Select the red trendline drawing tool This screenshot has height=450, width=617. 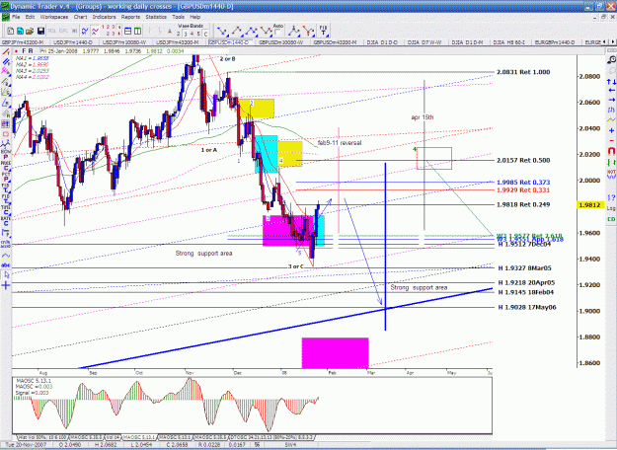(x=6, y=52)
